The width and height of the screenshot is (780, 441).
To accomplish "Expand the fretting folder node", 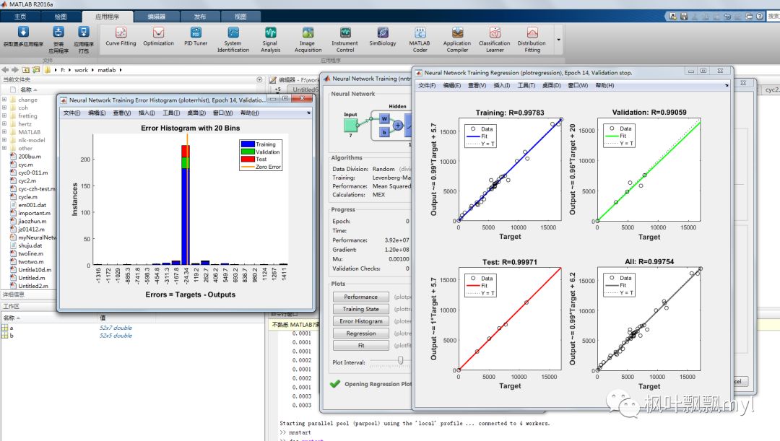I will [4, 115].
